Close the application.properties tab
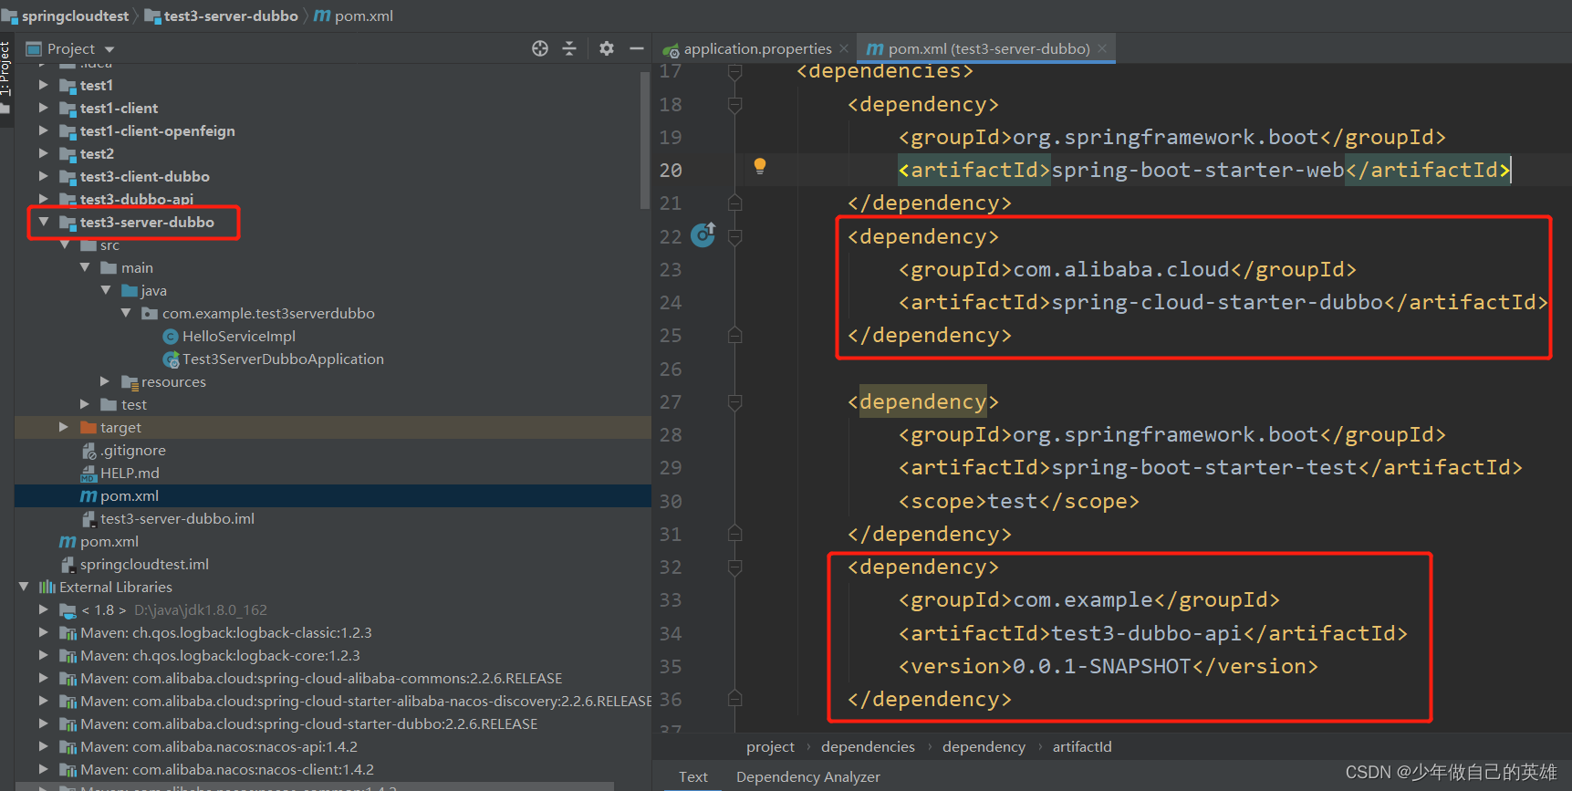Viewport: 1572px width, 791px height. 844,48
